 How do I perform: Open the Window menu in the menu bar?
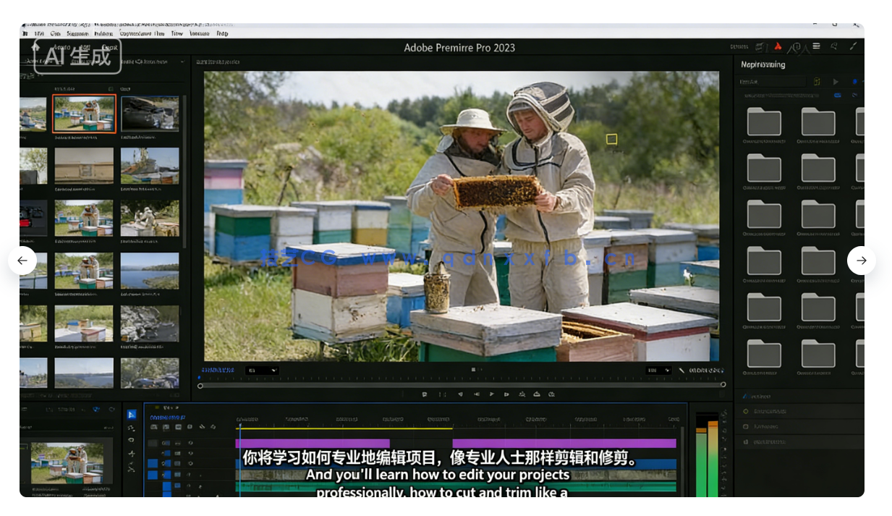[200, 33]
